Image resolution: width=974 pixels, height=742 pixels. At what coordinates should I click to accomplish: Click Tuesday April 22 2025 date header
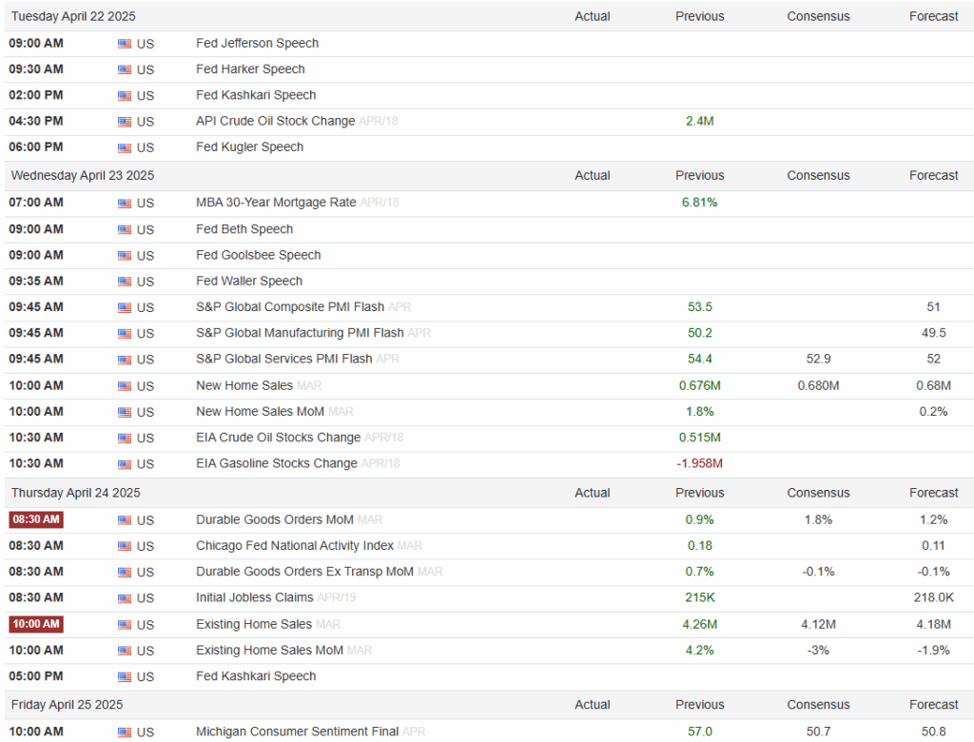click(x=73, y=16)
